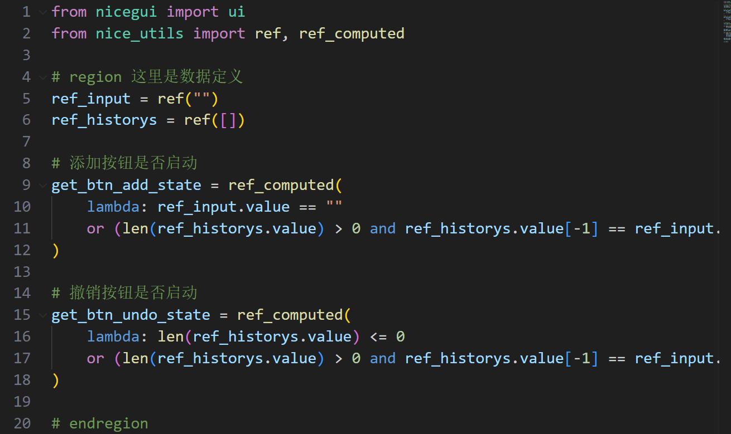Collapse the import block at line 1

42,11
